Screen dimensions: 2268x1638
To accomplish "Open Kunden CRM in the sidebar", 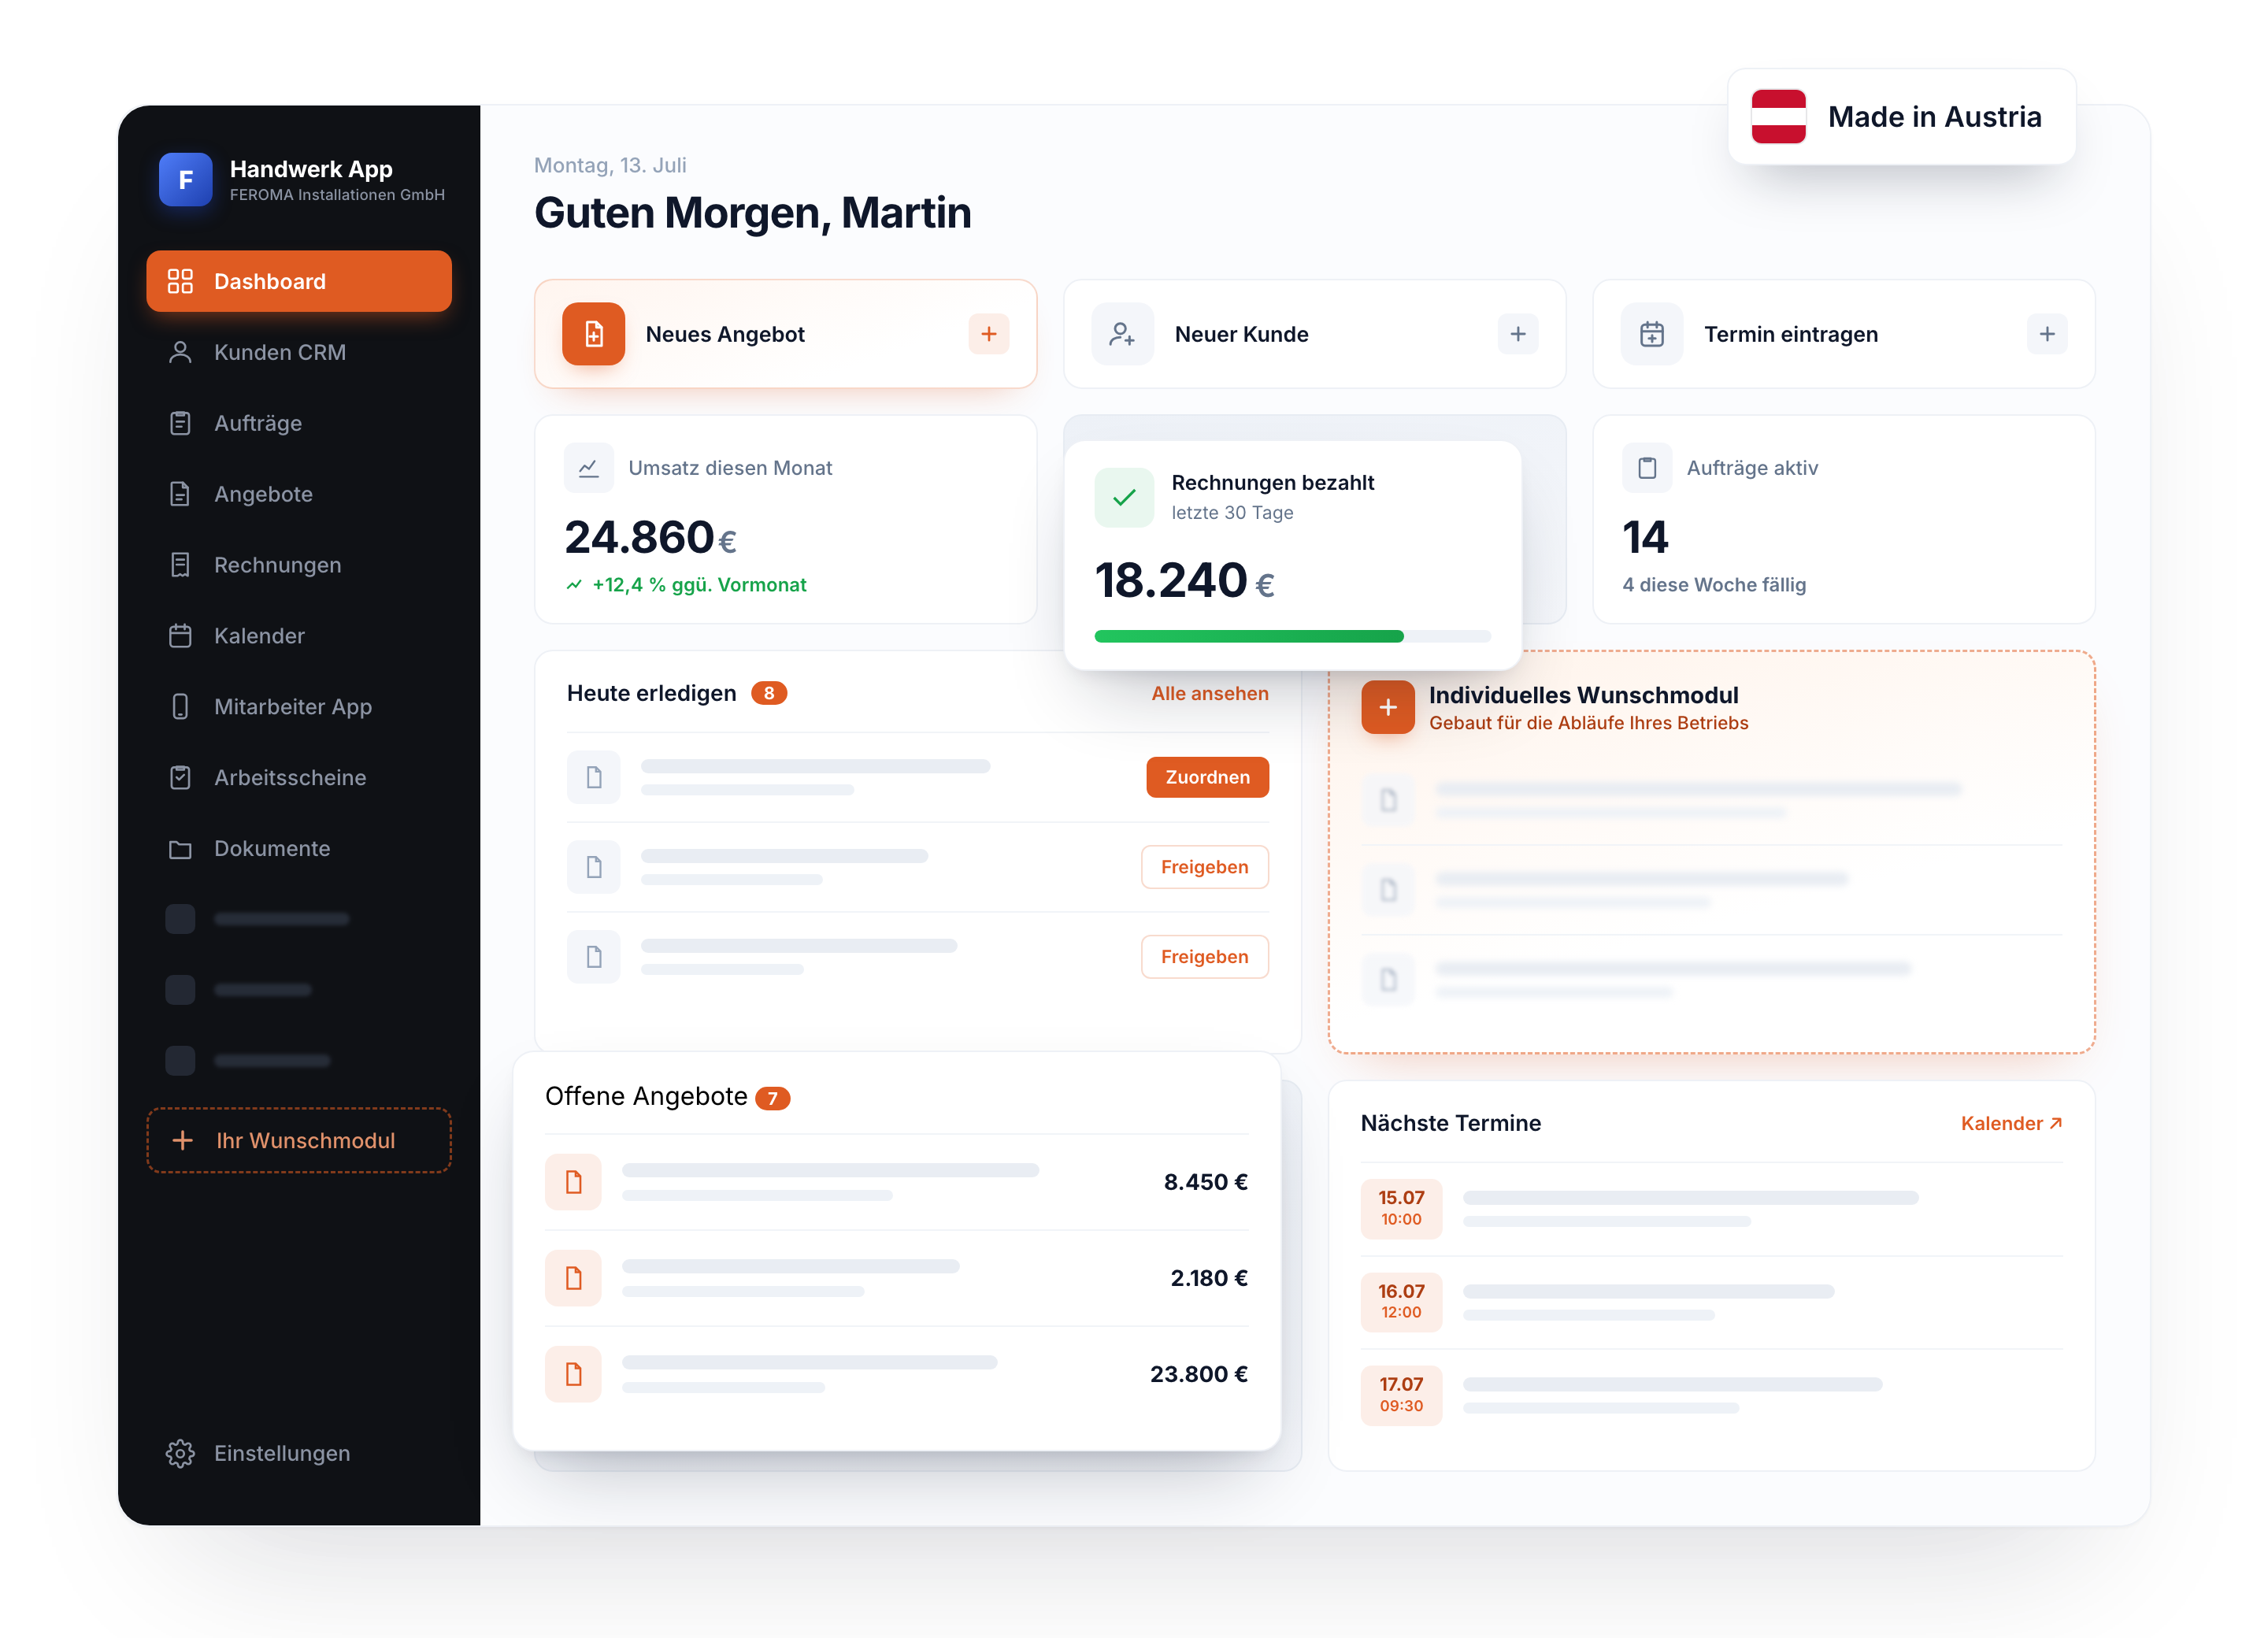I will (298, 352).
